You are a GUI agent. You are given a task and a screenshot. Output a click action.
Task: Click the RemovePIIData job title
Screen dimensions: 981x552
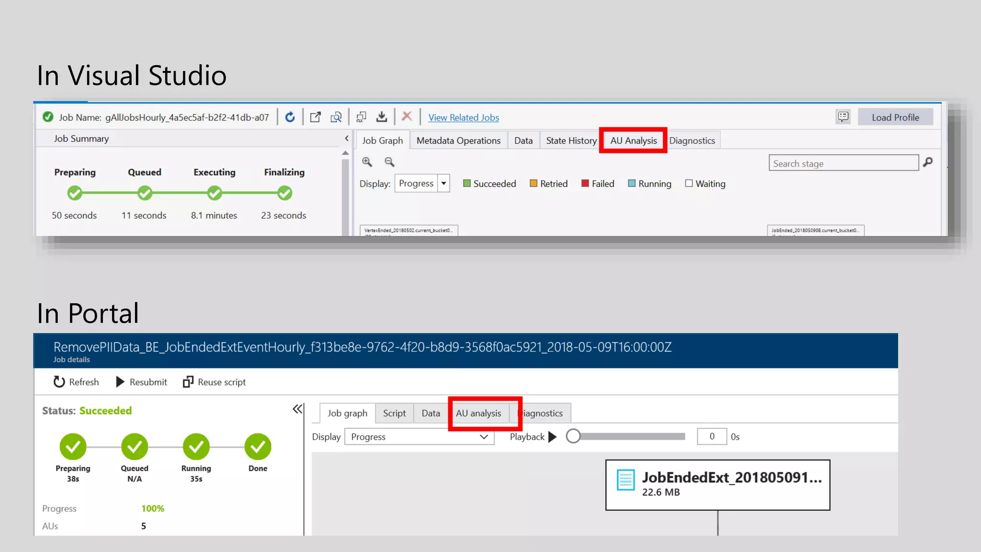[x=362, y=347]
